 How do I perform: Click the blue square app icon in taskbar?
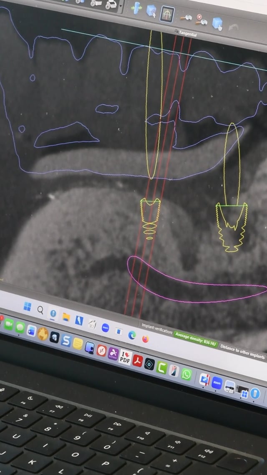click(x=79, y=320)
